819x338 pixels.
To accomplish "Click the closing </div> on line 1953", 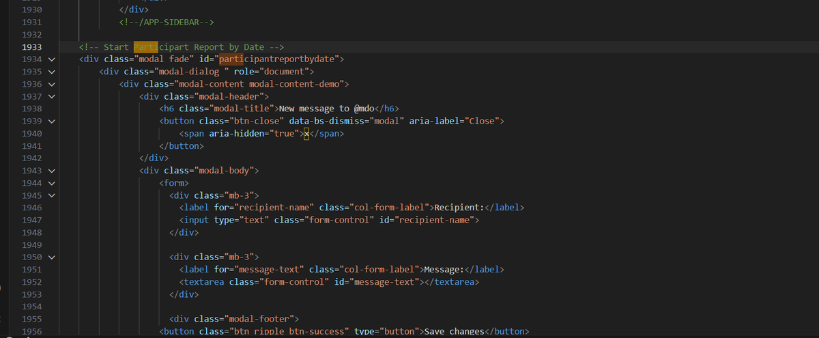I will pos(184,294).
